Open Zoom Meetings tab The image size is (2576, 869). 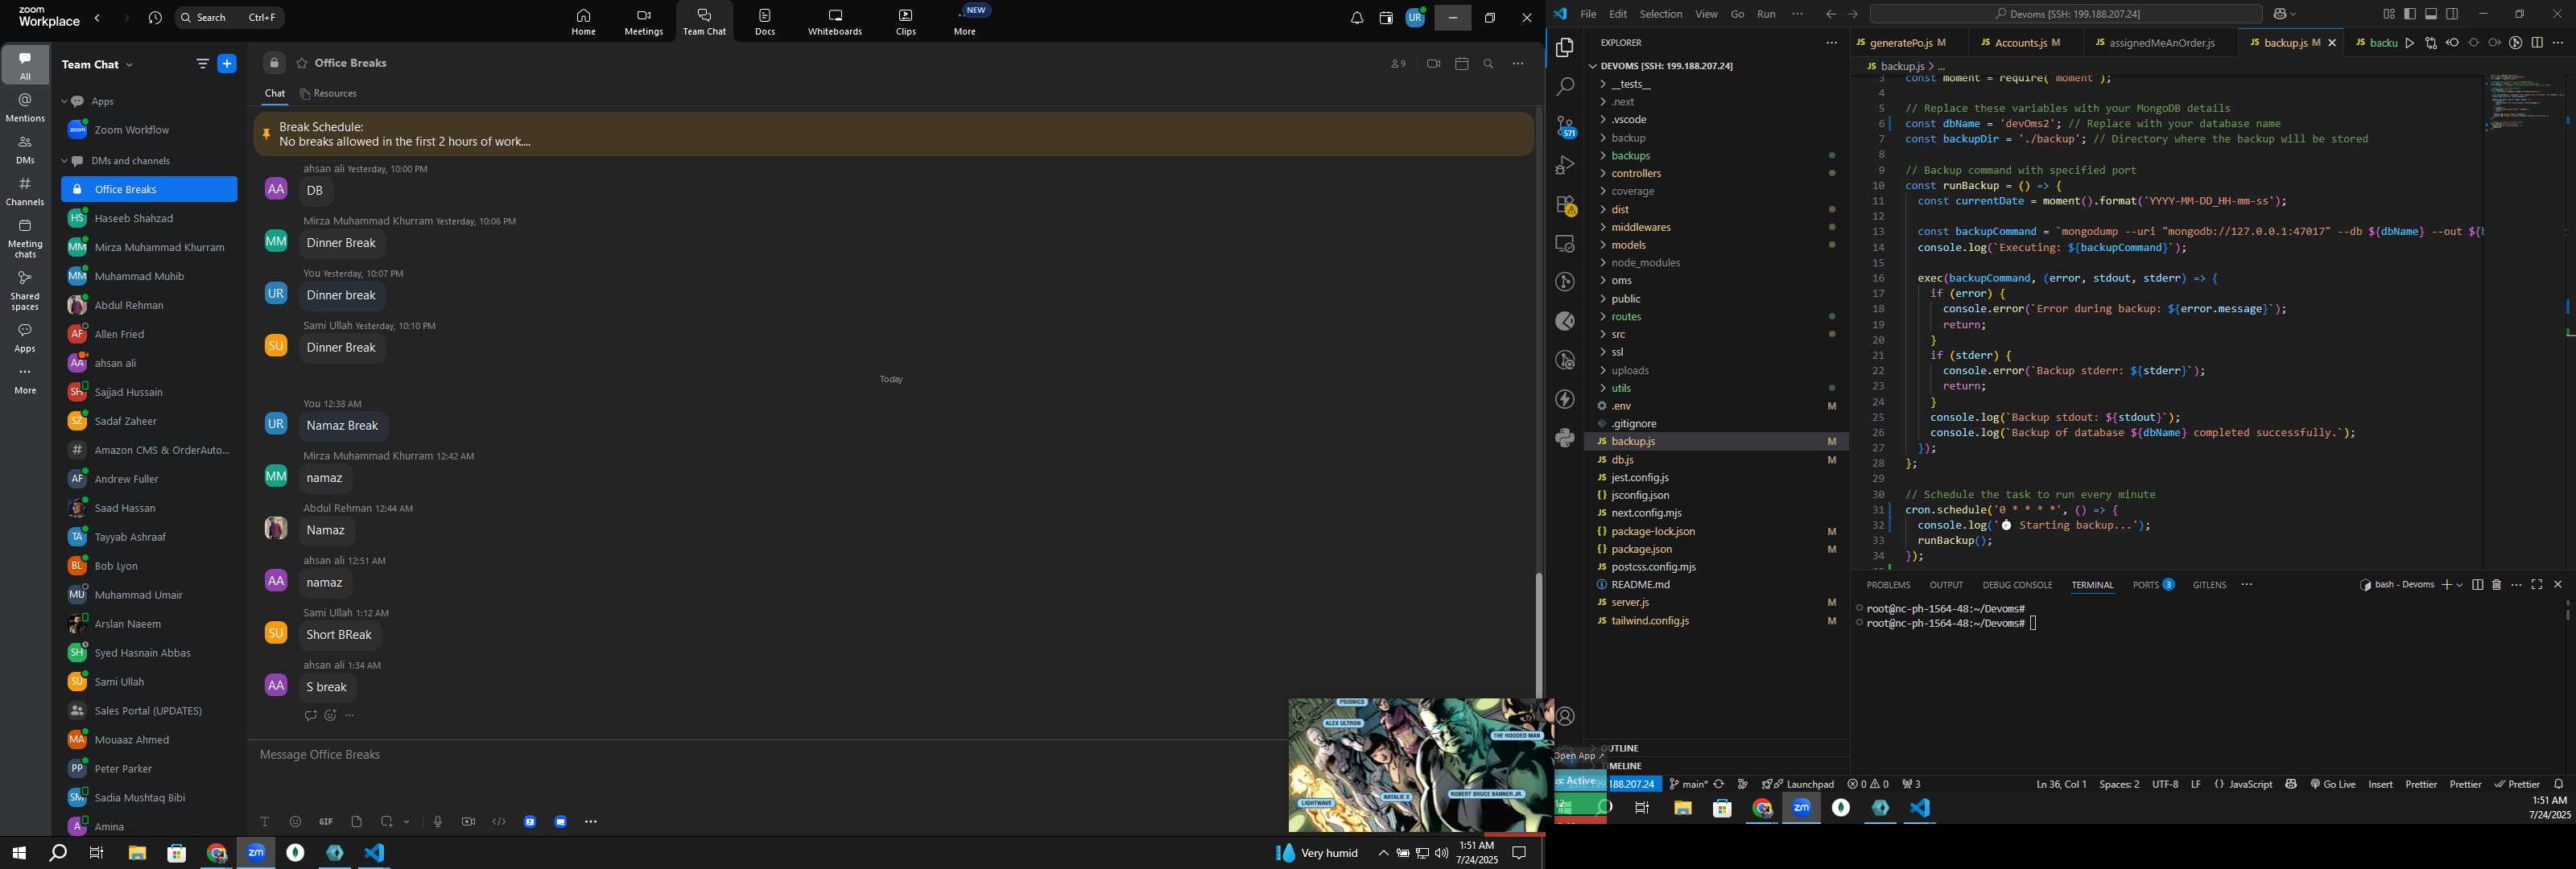coord(643,21)
